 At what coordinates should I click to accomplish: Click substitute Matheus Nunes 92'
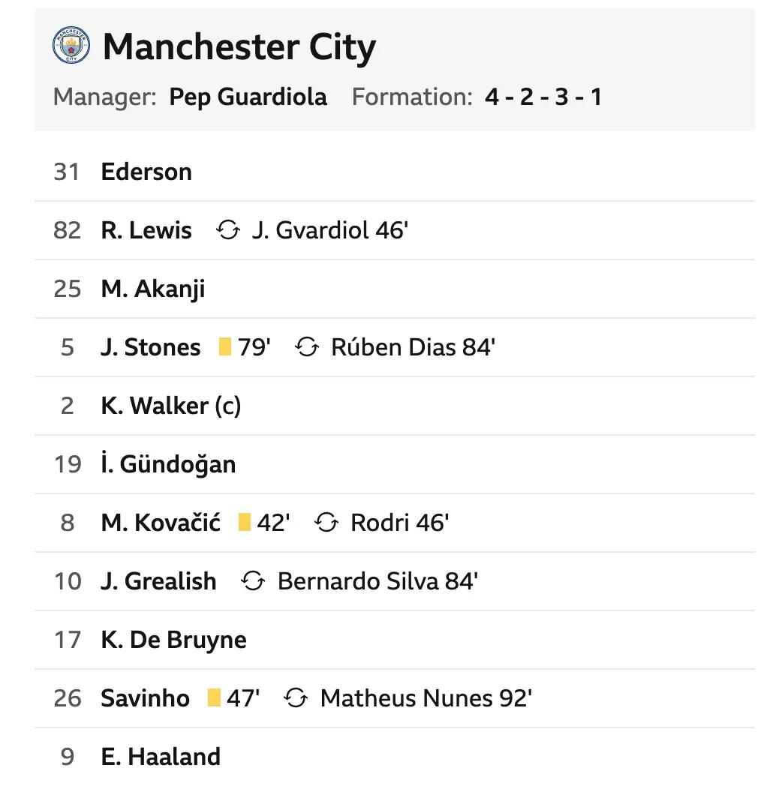click(426, 698)
